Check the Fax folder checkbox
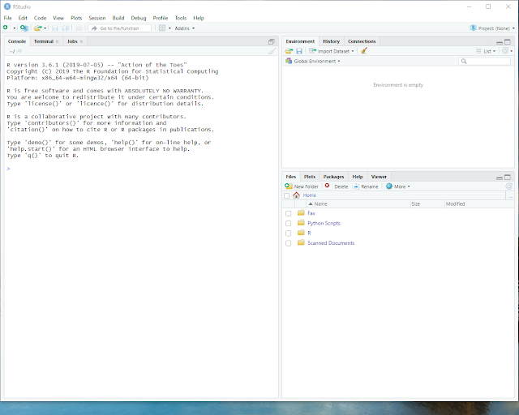519x415 pixels. click(x=289, y=213)
